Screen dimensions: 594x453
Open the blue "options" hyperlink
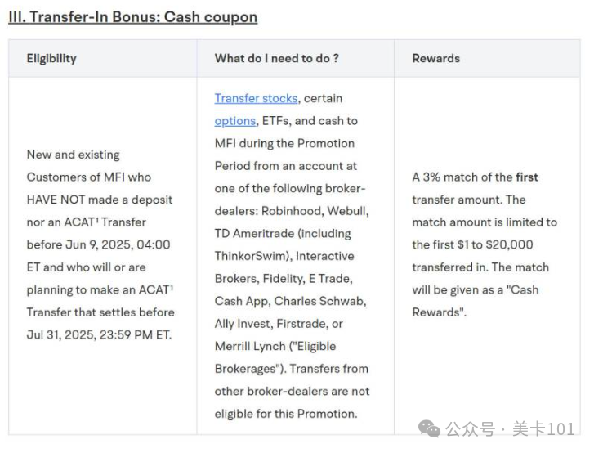(235, 121)
